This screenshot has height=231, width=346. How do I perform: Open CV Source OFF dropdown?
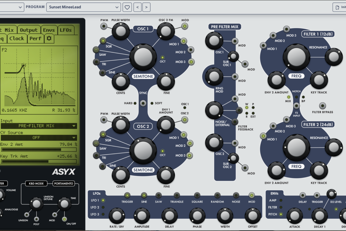coord(39,138)
